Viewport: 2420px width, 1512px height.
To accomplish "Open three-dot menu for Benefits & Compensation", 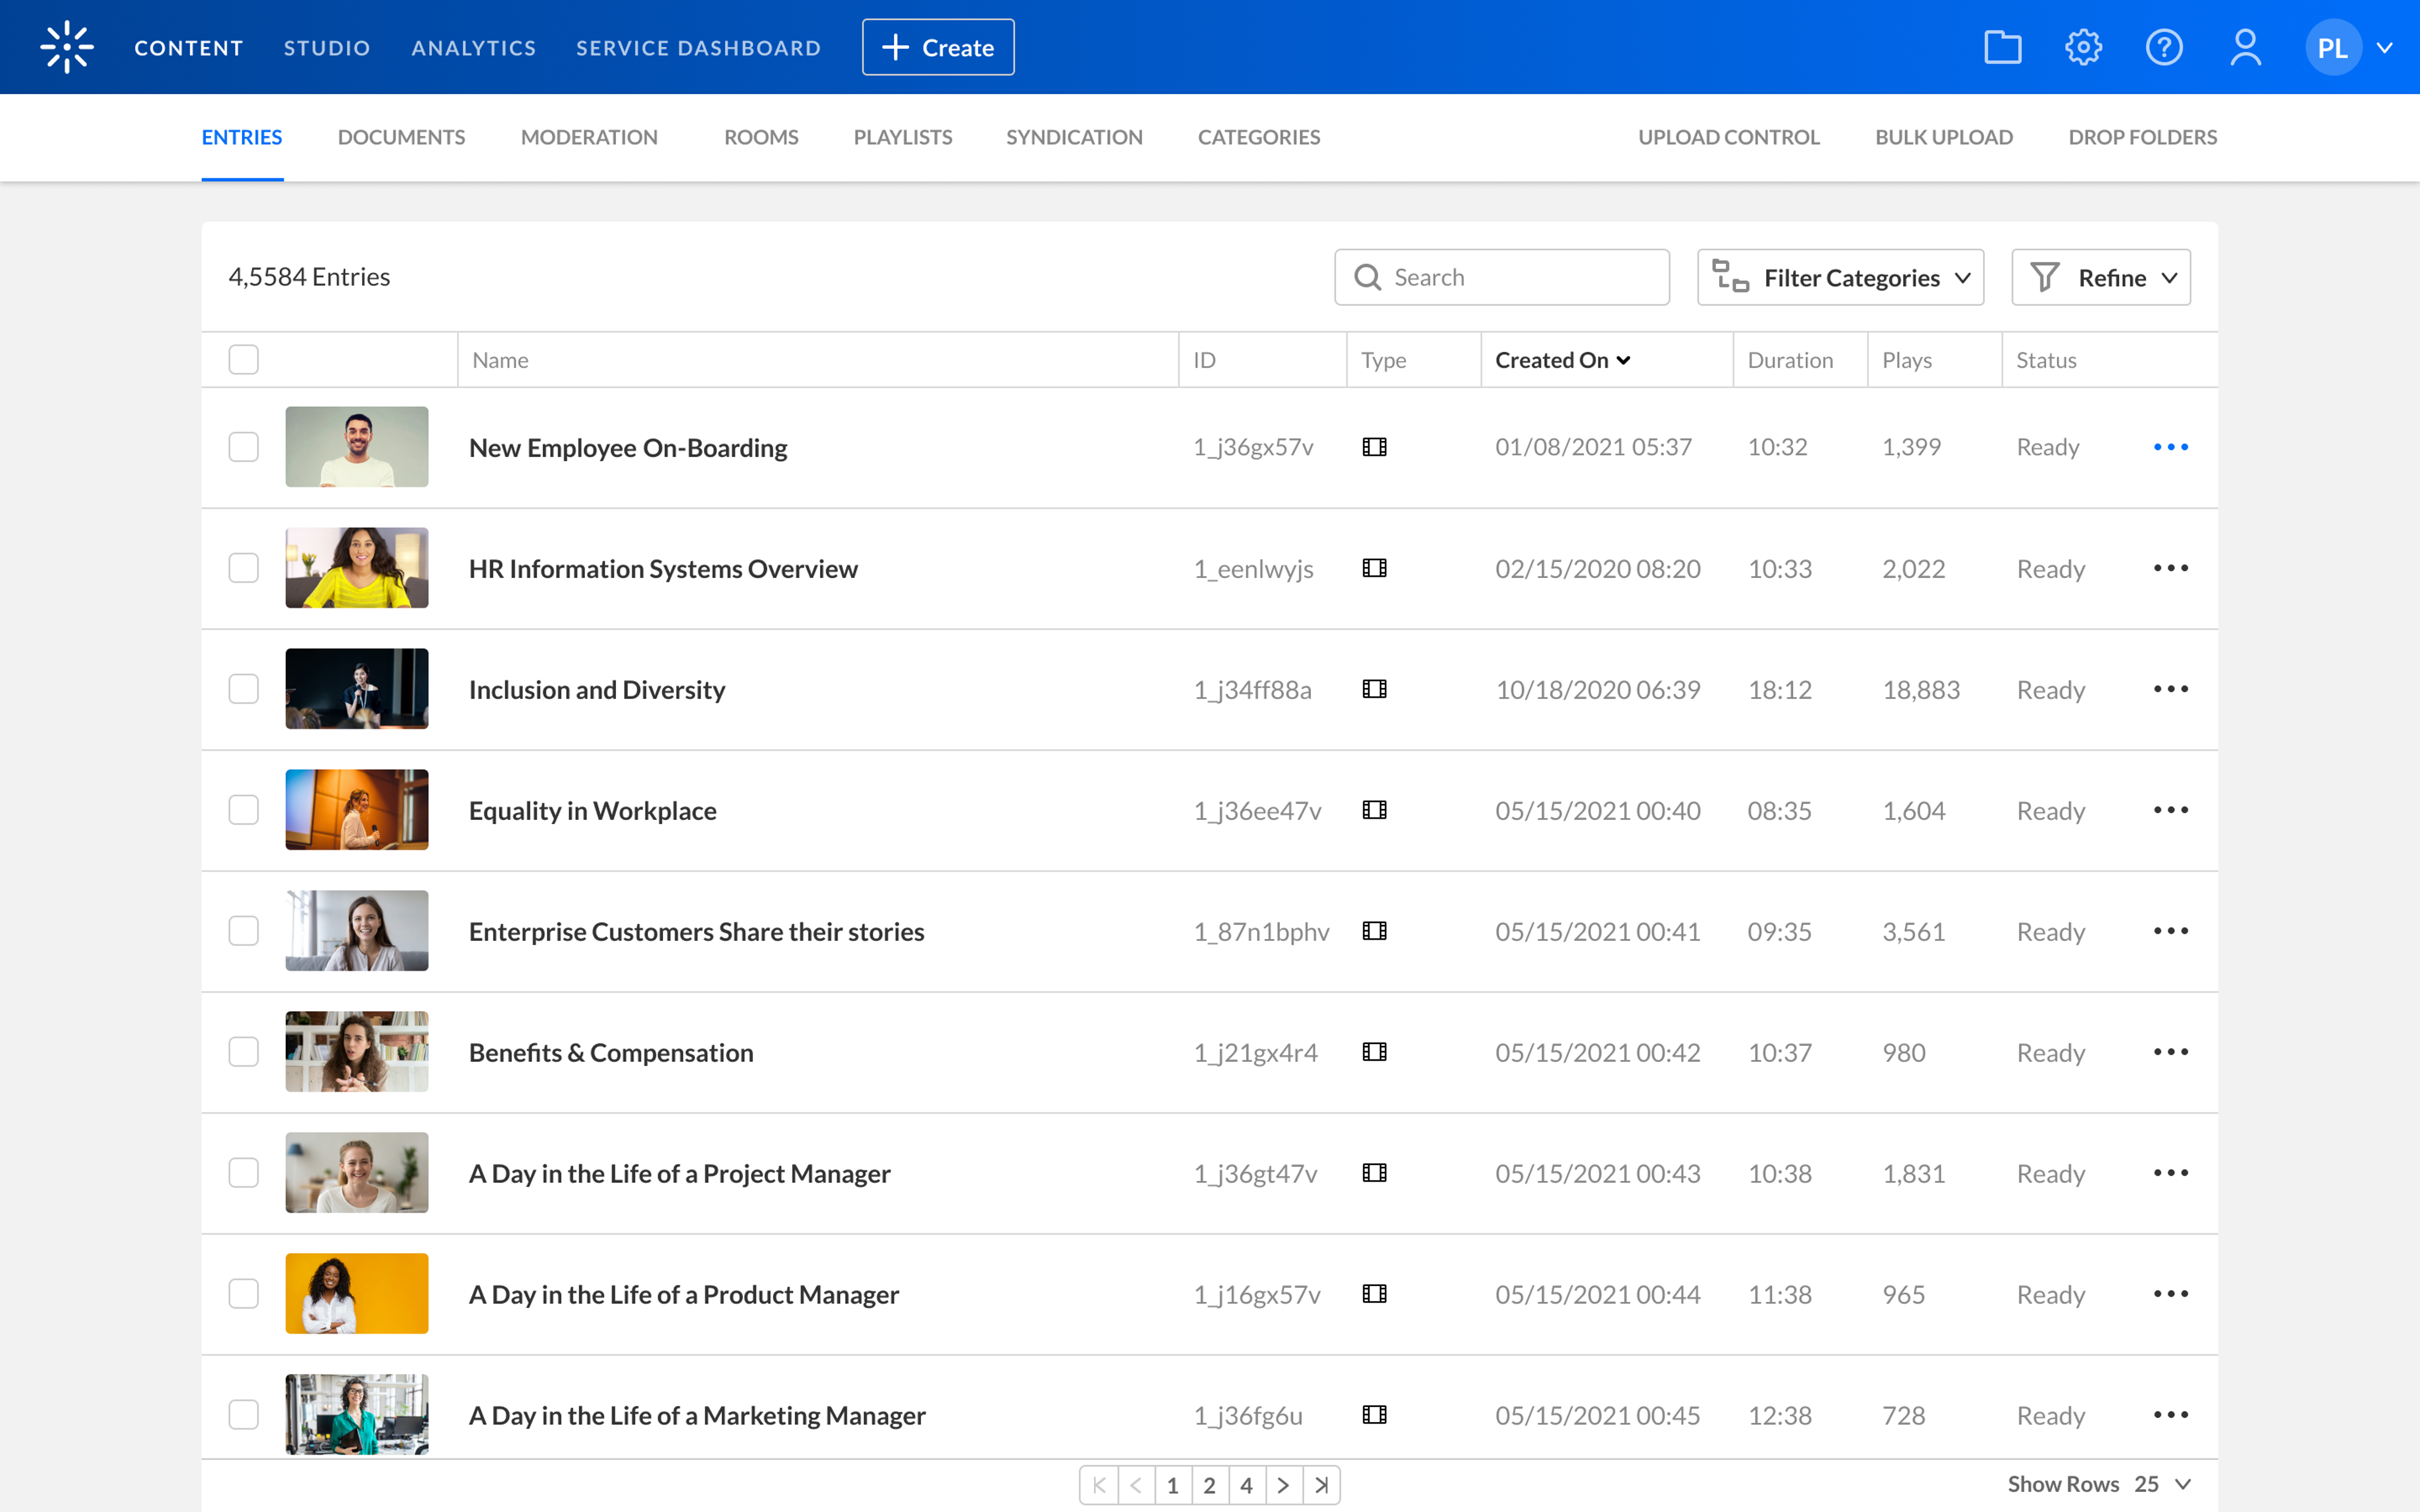I will 2170,1052.
